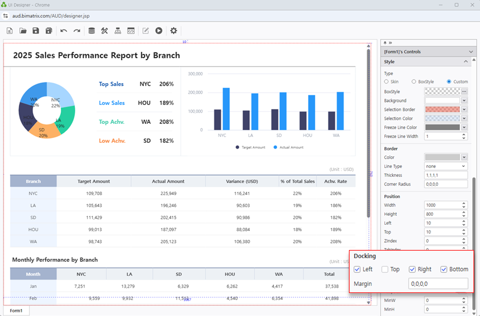Undo the last action
This screenshot has width=480, height=316.
click(64, 31)
